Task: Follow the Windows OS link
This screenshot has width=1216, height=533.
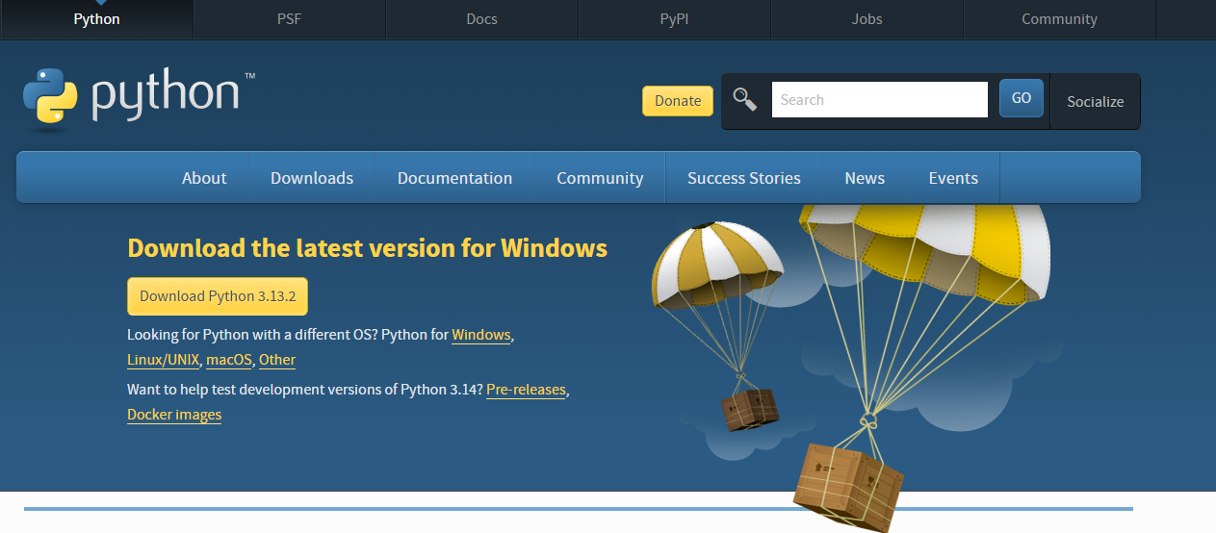Action: [481, 335]
